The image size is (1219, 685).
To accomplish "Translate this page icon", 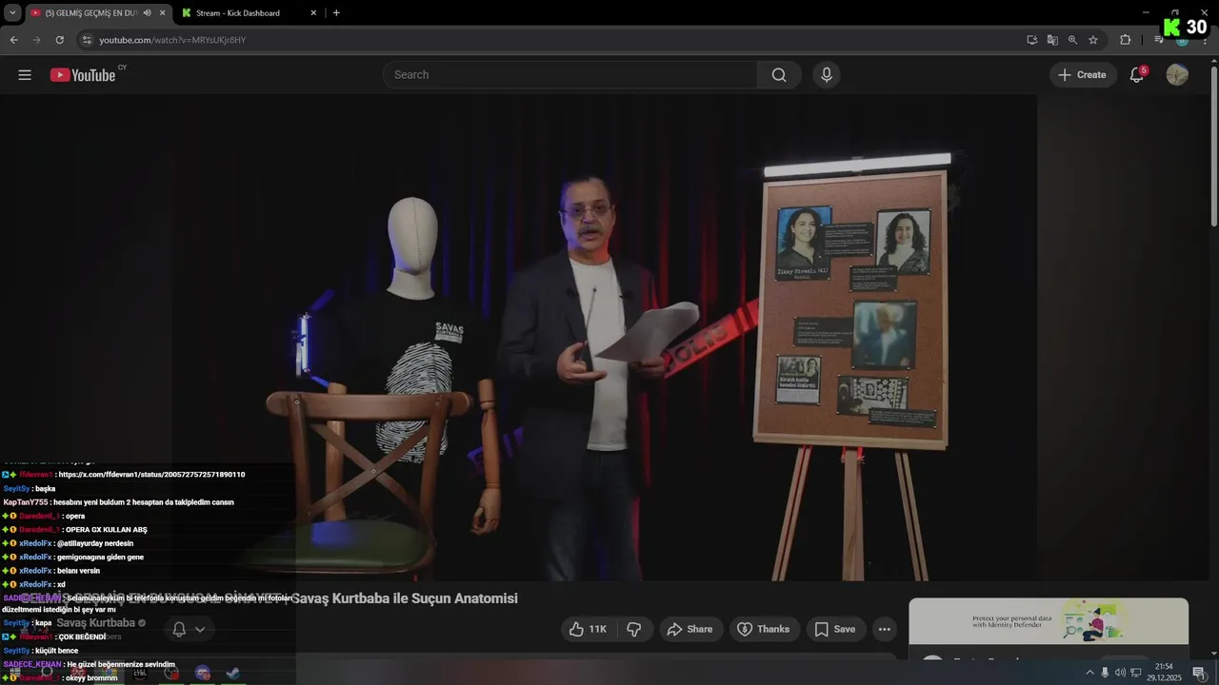I will tap(1052, 40).
